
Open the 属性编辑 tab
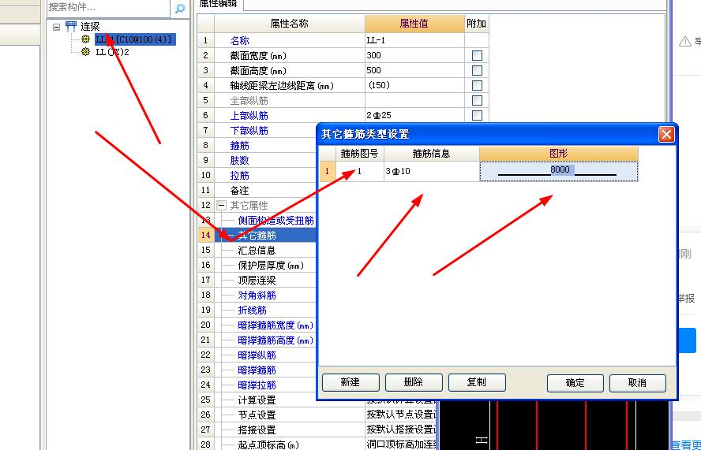pos(219,4)
